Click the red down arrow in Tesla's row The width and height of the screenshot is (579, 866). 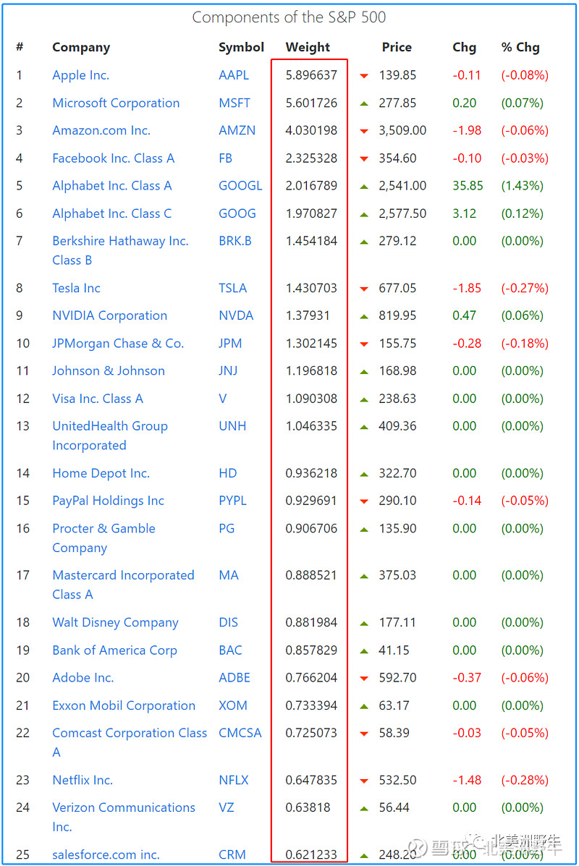pos(364,289)
